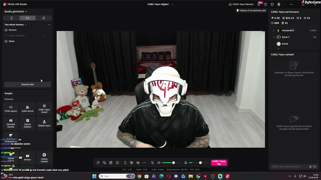321x180 pixels.
Task: Click the 88K likes count
Action: (275, 23)
